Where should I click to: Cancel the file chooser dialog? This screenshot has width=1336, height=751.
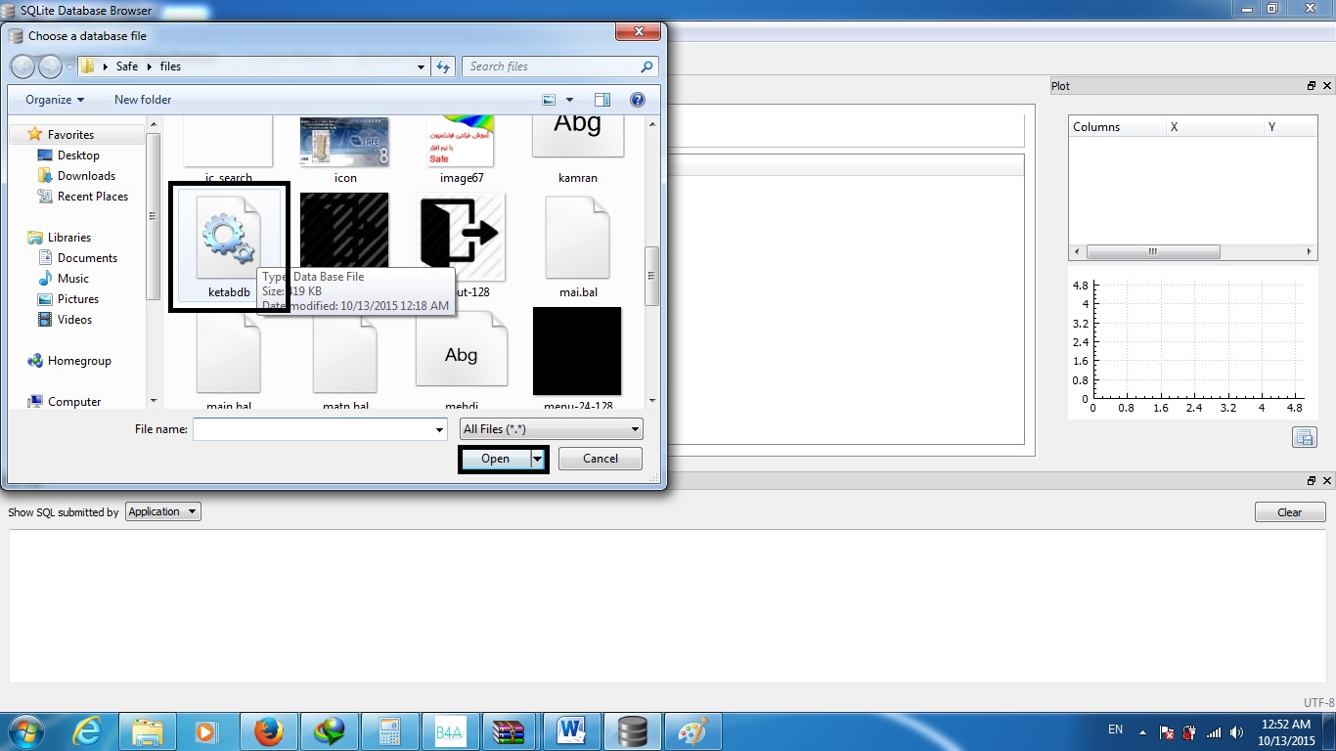click(601, 459)
